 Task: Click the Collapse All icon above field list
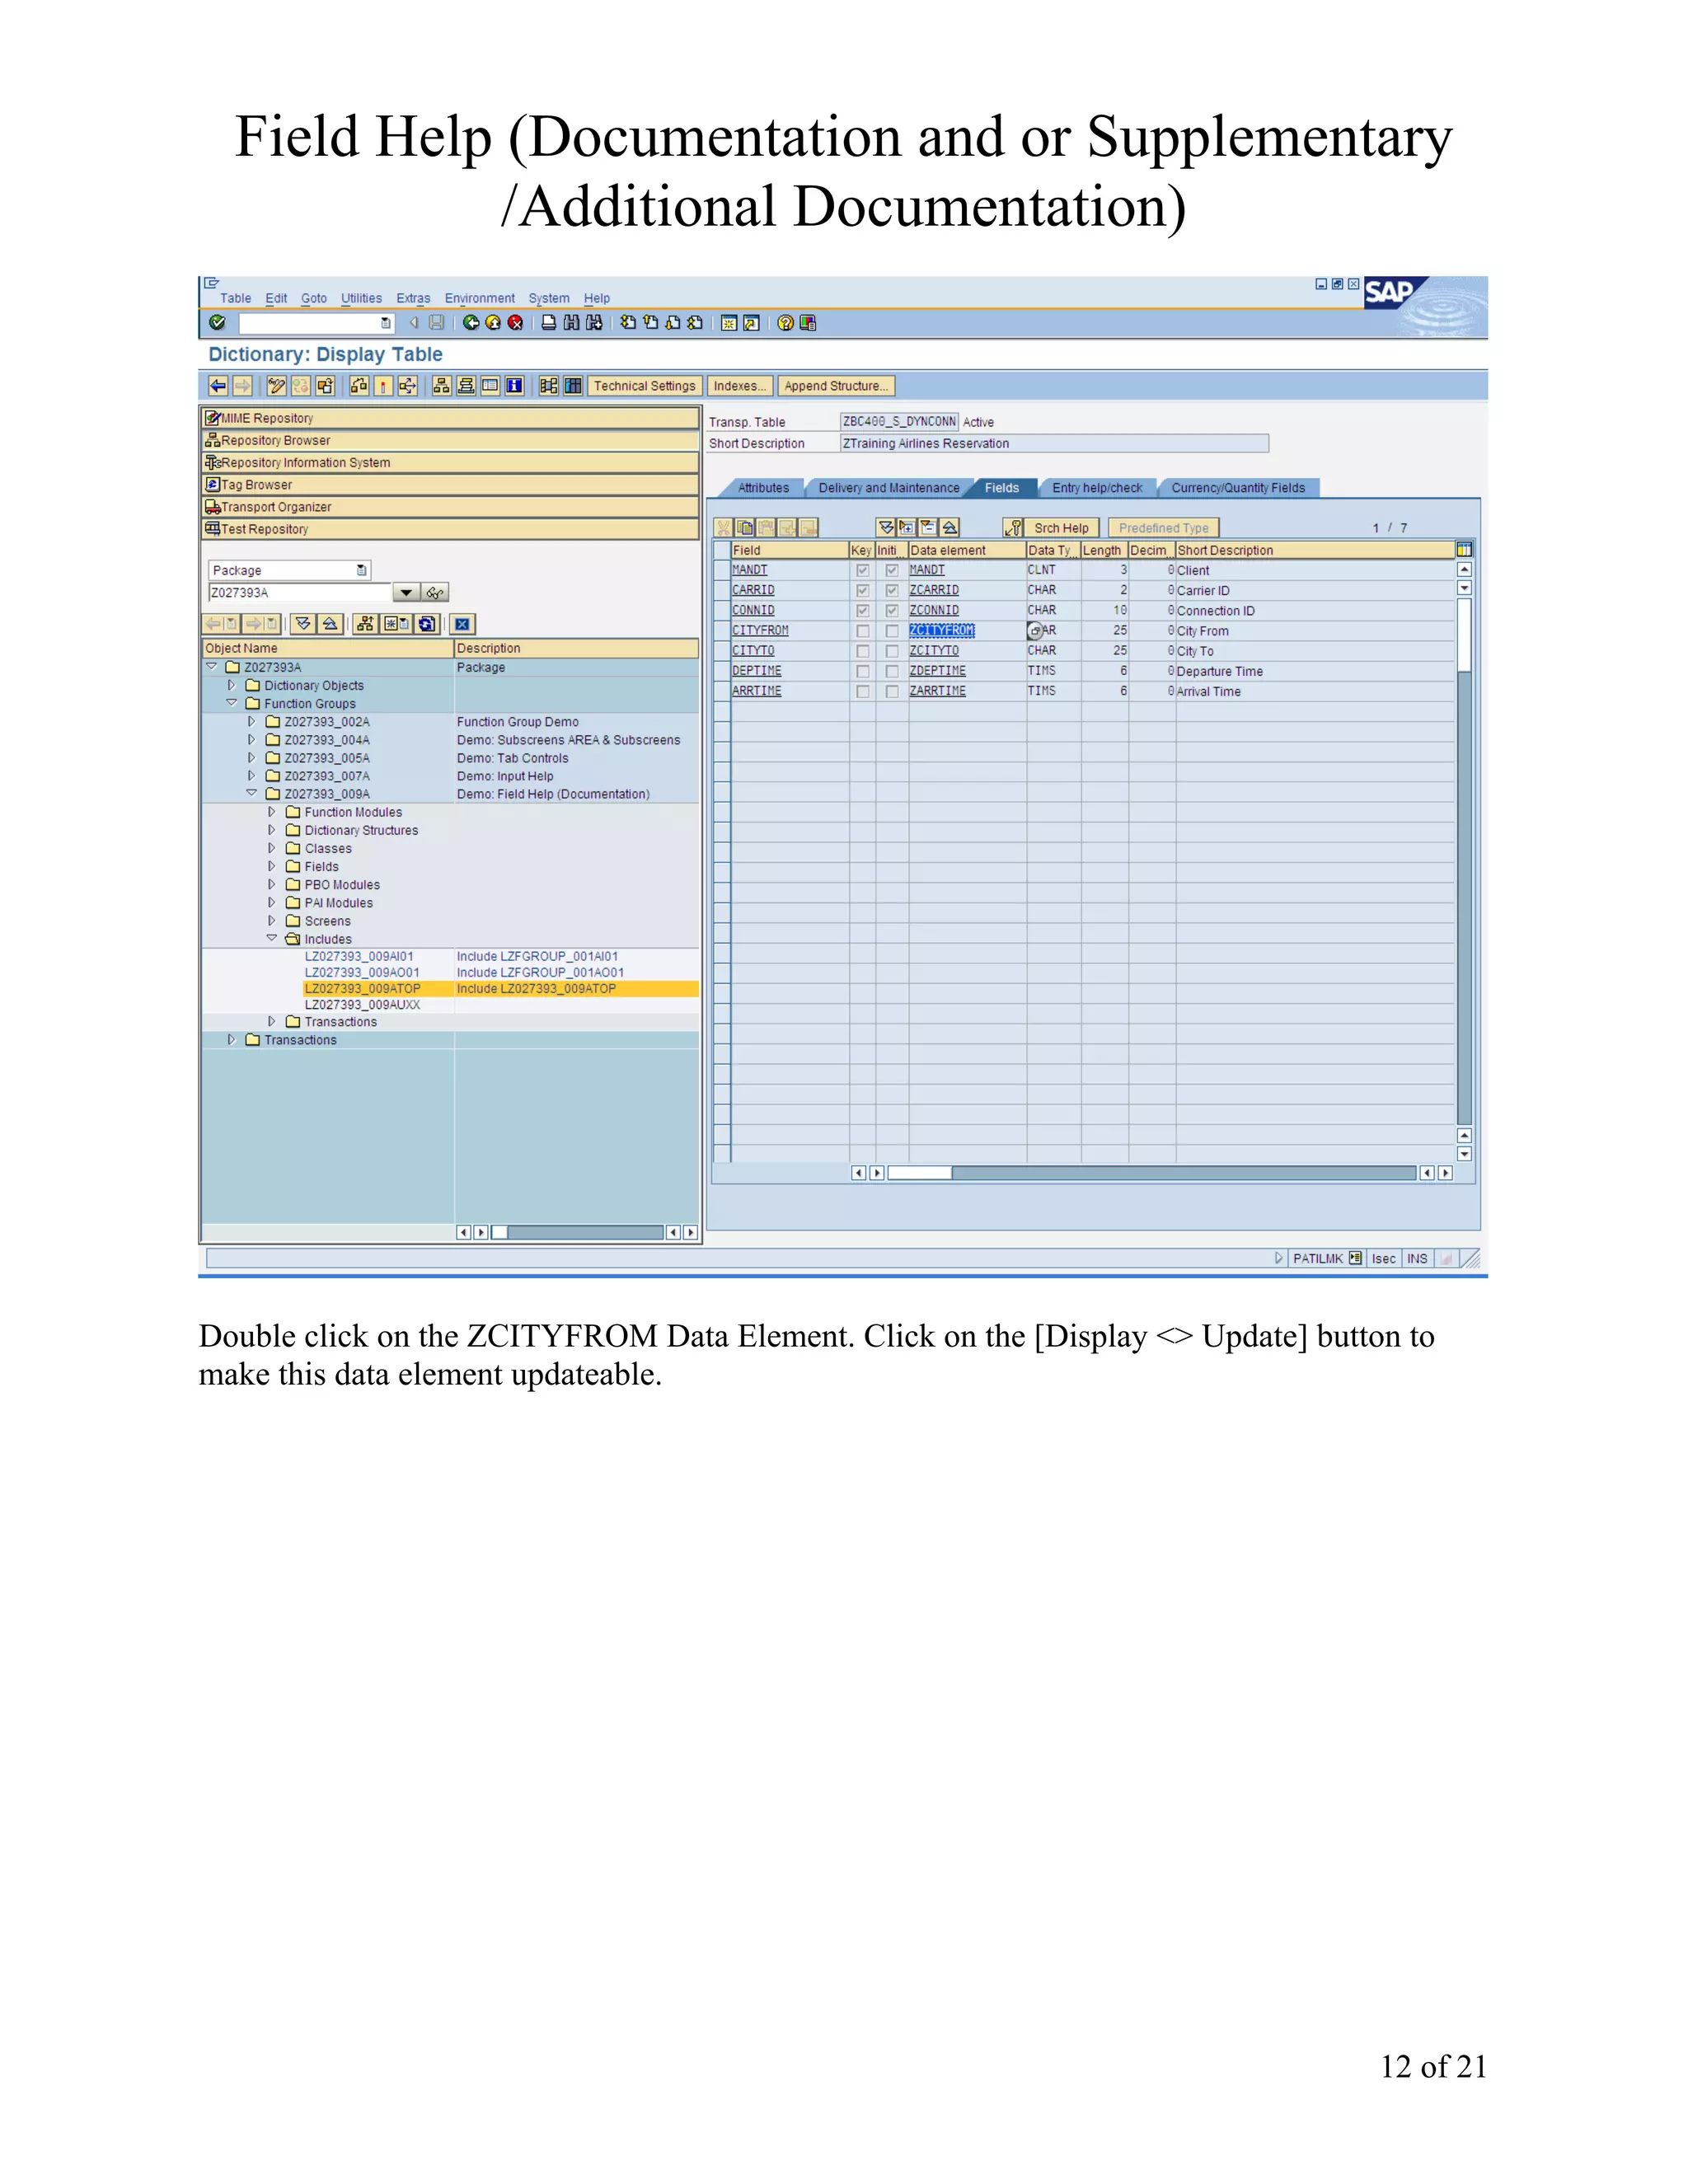[950, 528]
